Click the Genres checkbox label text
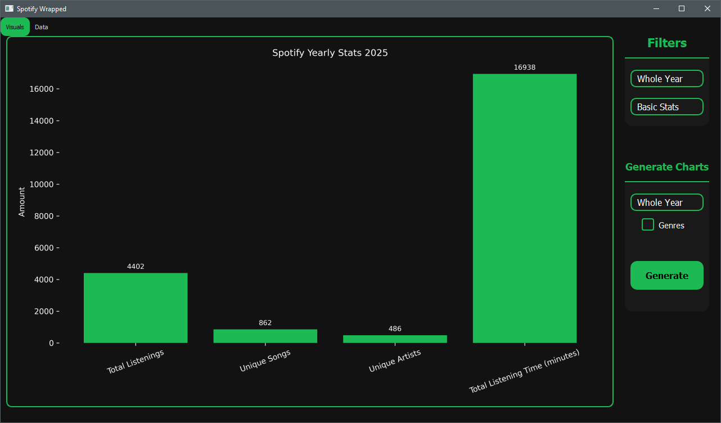The height and width of the screenshot is (423, 721). (x=672, y=226)
